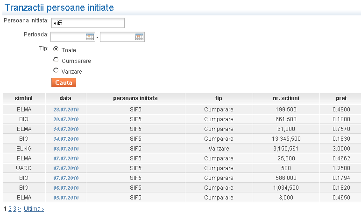Click the Tranzactii persoane initiate heading

pyautogui.click(x=59, y=7)
